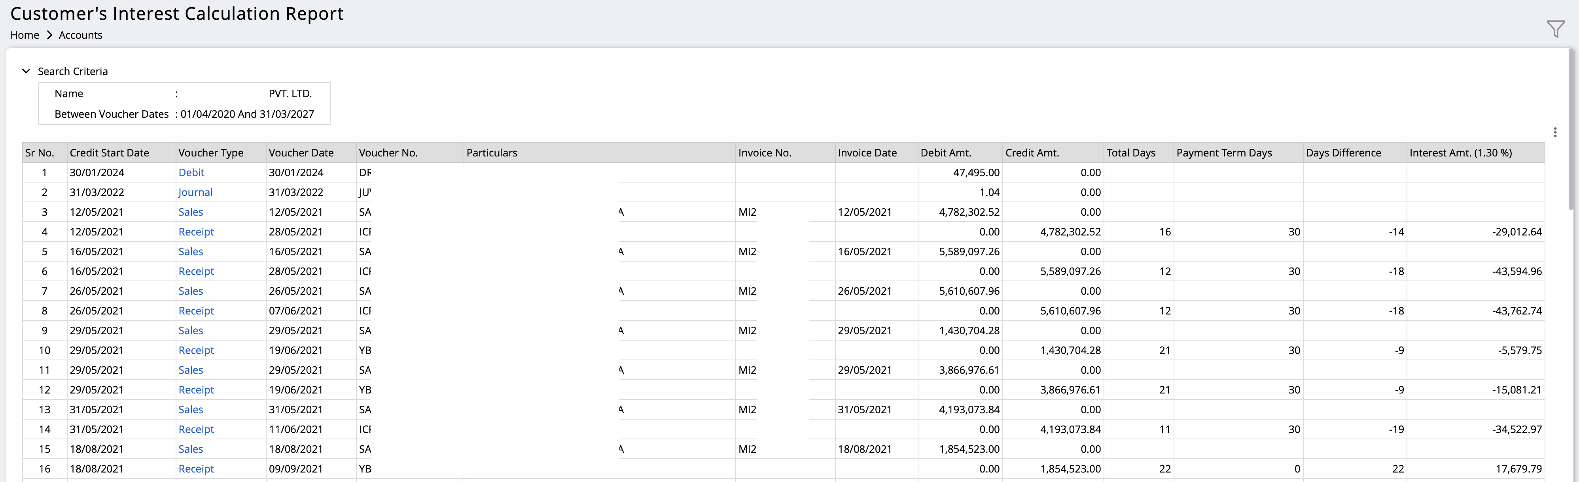Open Sales voucher in row 9
This screenshot has height=482, width=1579.
coord(191,331)
